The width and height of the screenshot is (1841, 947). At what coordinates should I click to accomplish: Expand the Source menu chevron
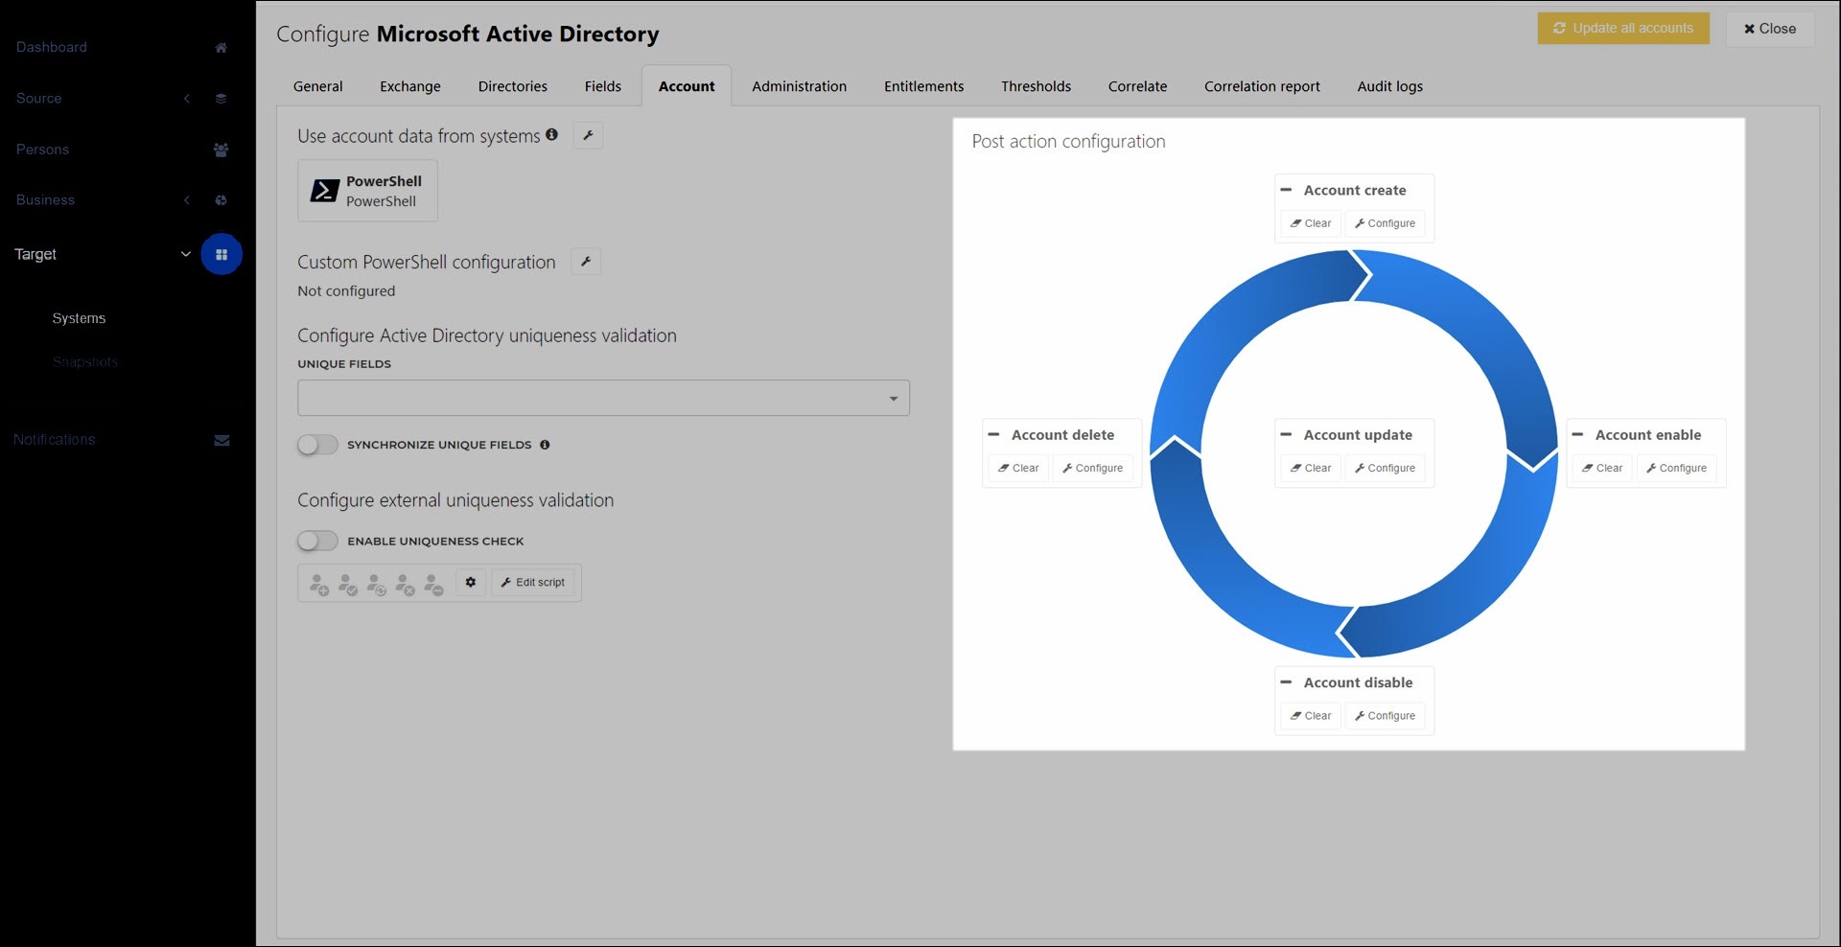187,99
